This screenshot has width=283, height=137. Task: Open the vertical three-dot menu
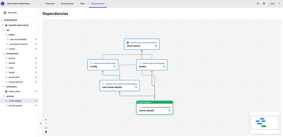tap(279, 4)
